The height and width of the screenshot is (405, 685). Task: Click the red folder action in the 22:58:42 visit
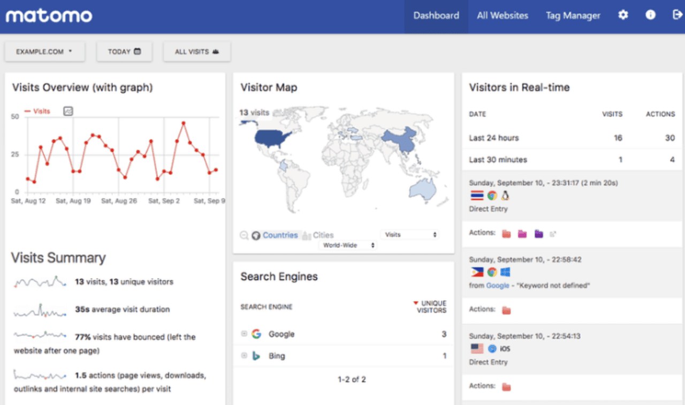(506, 310)
